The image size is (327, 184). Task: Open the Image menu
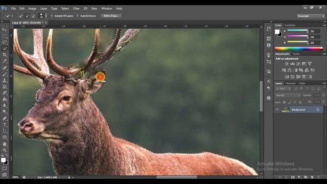coord(32,9)
